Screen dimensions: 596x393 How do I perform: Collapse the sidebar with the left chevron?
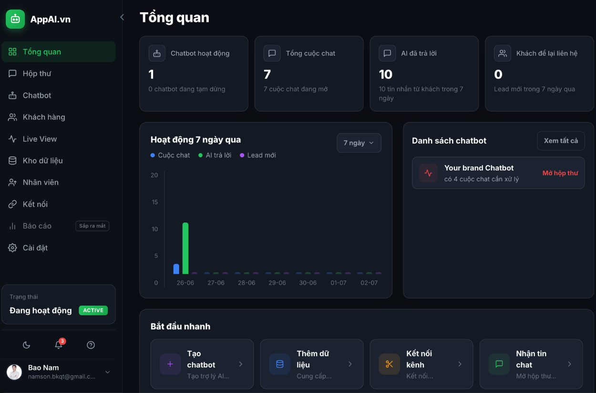[x=122, y=17]
